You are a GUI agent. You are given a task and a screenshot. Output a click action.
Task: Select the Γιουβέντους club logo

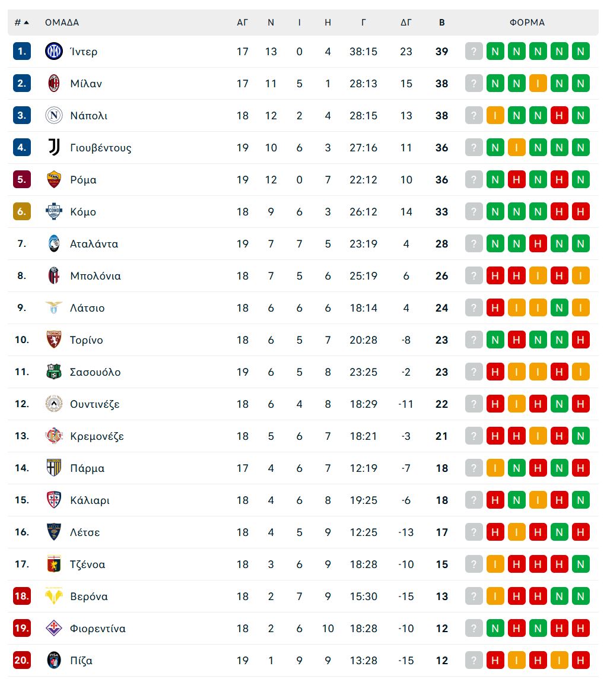coord(54,147)
